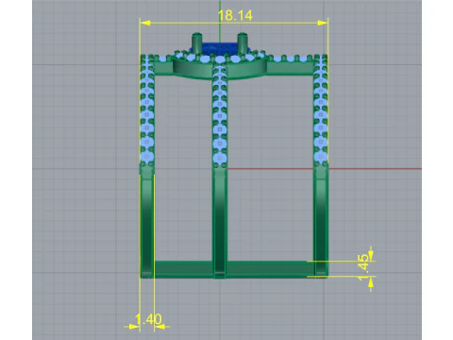Image resolution: width=453 pixels, height=340 pixels.
Task: Select the bottom horizontal green bar
Action: tap(234, 269)
